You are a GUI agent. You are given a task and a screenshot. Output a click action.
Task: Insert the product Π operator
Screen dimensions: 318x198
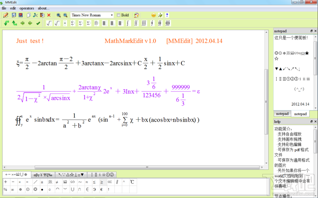[96, 23]
